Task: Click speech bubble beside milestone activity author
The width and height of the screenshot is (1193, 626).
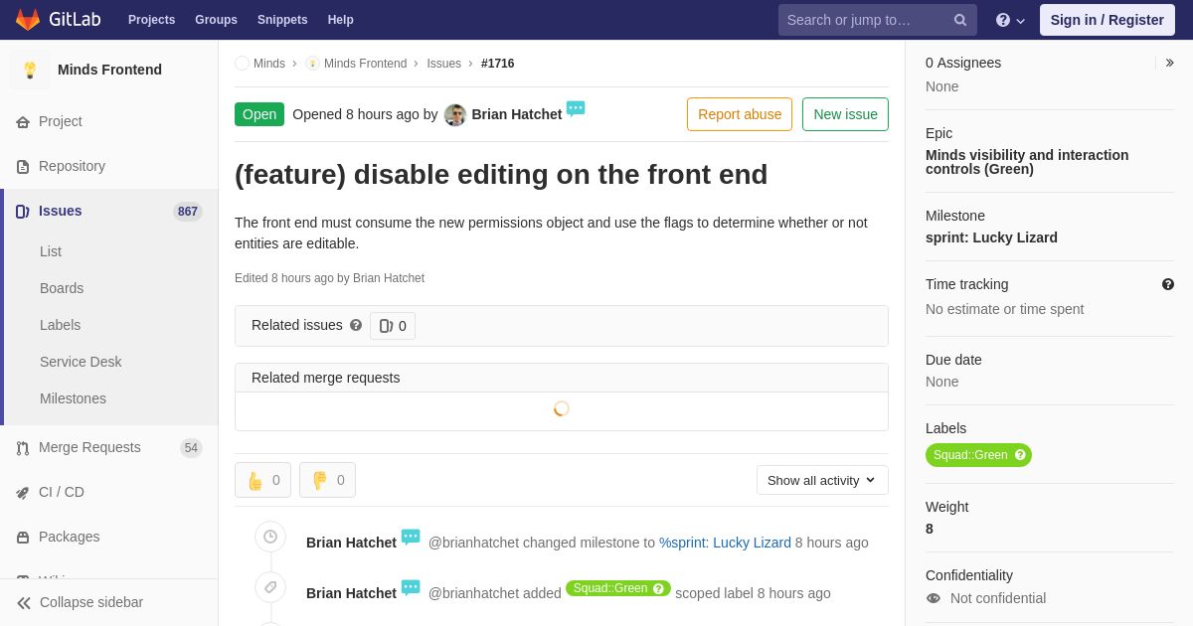Action: tap(411, 538)
